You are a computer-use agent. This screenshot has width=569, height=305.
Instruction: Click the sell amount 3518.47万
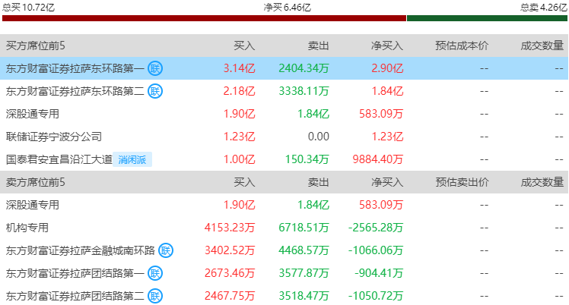coord(304,296)
